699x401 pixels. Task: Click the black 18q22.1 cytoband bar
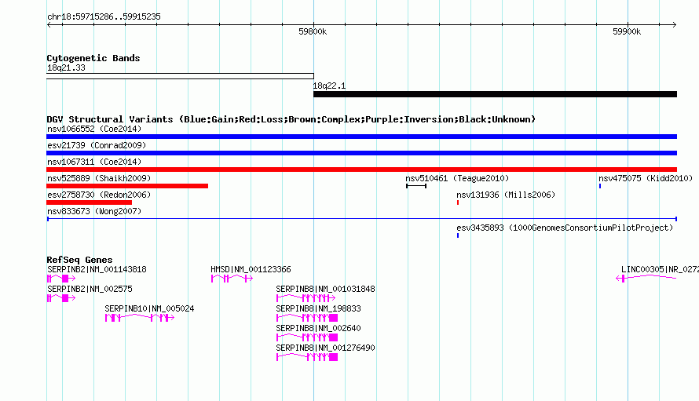pyautogui.click(x=495, y=94)
